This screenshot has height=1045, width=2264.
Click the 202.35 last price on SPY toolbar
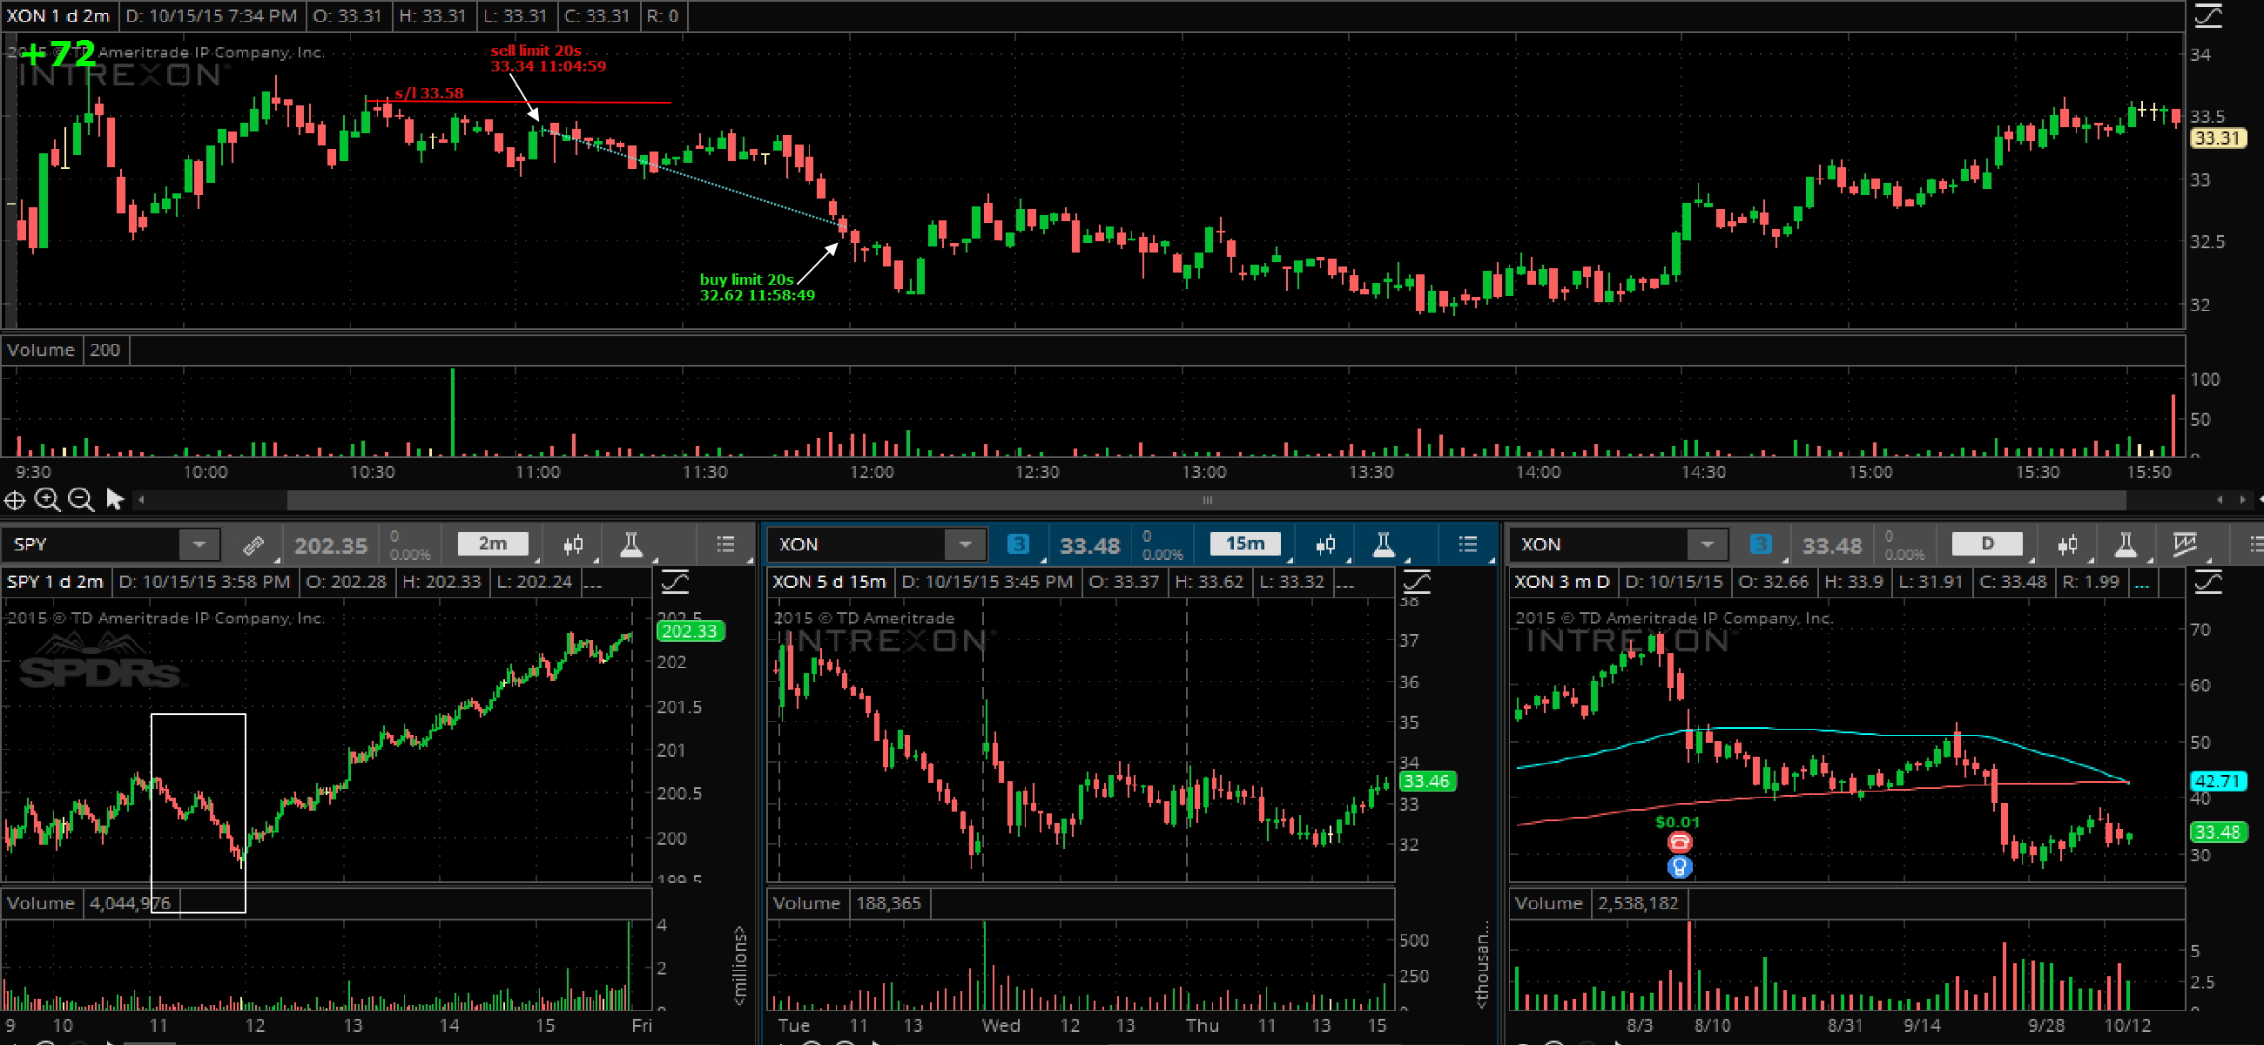(331, 546)
